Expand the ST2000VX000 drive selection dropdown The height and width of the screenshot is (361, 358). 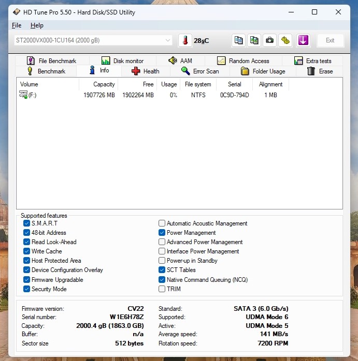(167, 40)
